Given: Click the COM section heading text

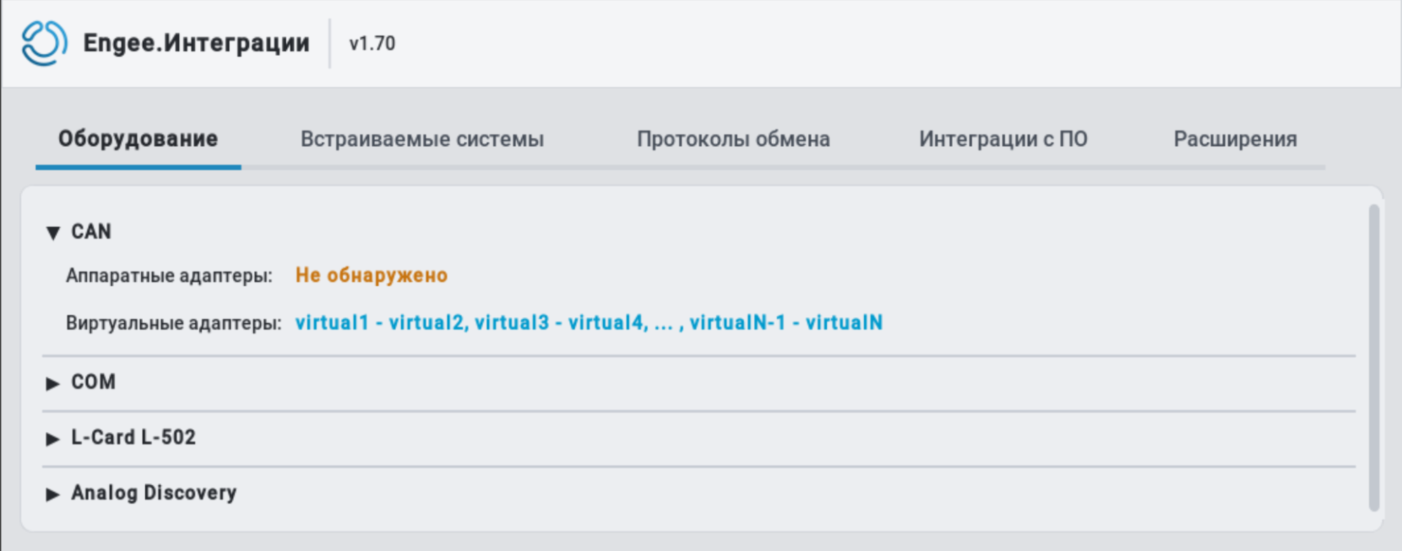Looking at the screenshot, I should point(93,382).
